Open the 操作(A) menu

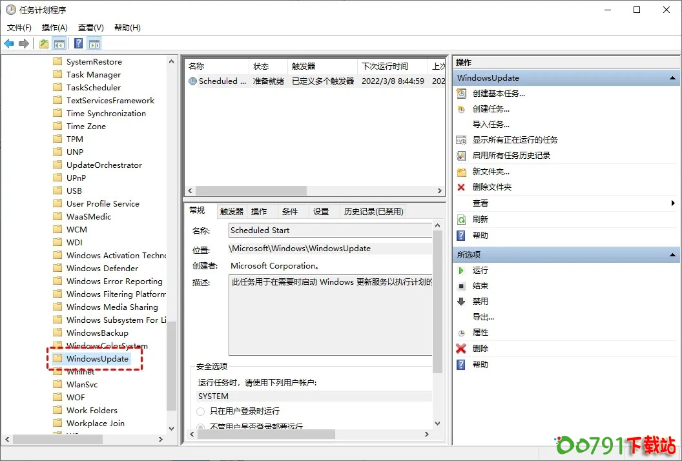(55, 28)
